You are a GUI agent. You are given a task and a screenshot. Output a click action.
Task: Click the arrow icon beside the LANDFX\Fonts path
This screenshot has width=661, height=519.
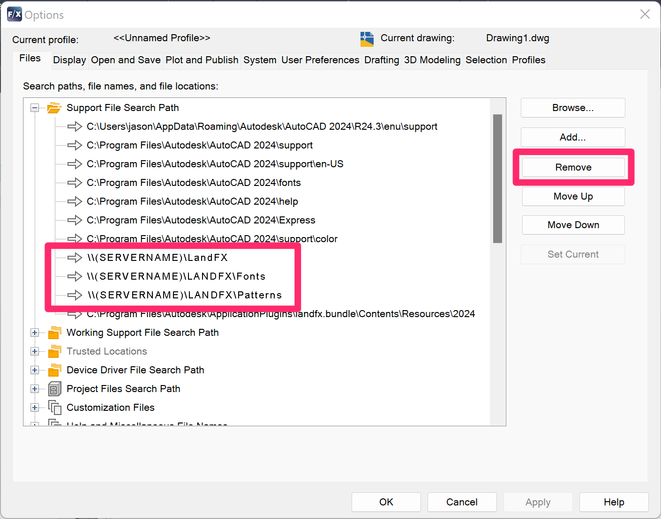tap(75, 276)
